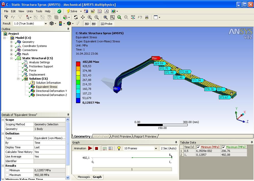This screenshot has width=254, height=181.
Task: Toggle the MIN label display
Action: point(94,24)
